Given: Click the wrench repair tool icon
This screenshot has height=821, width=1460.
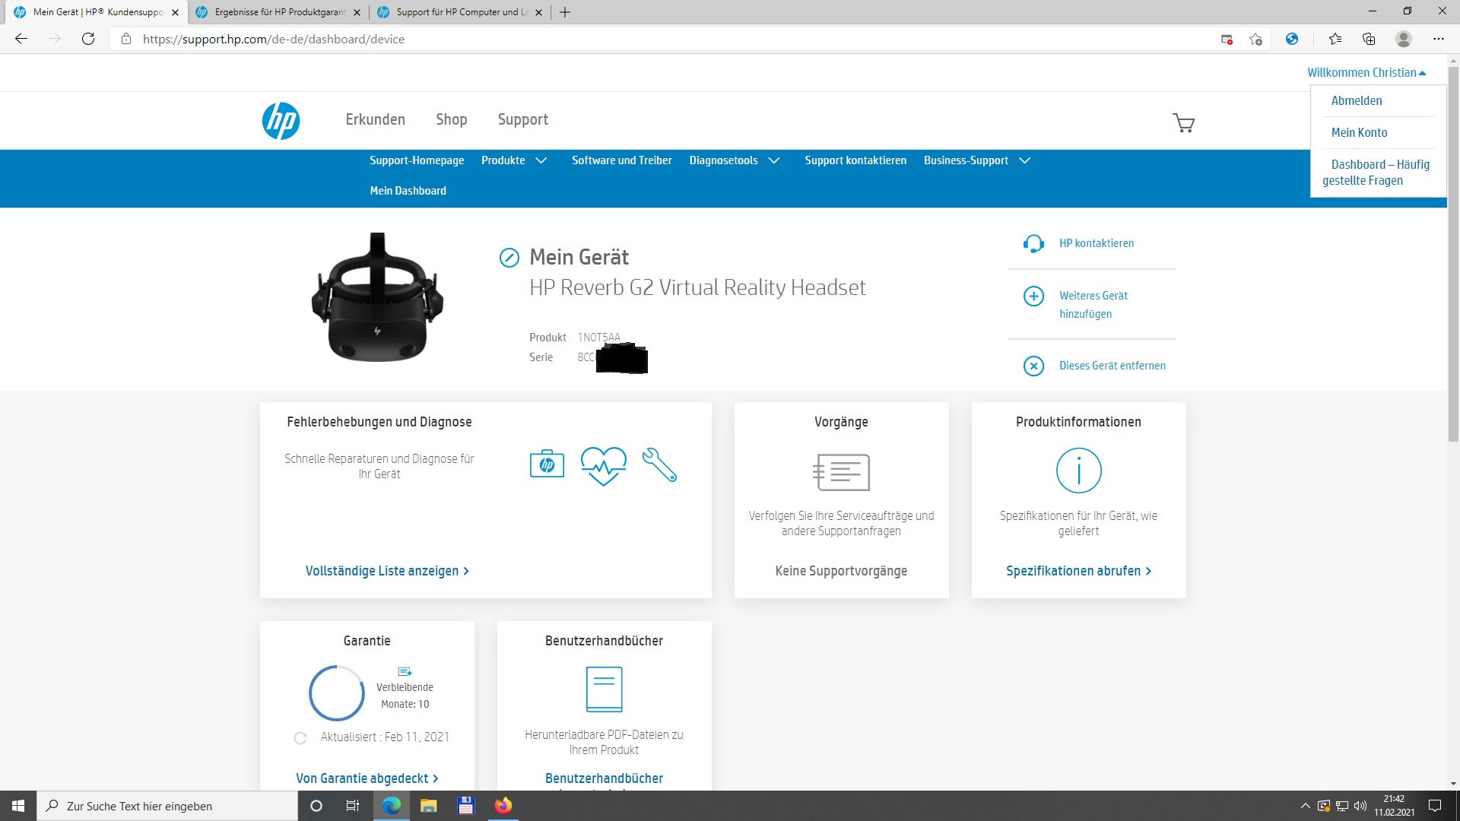Looking at the screenshot, I should (659, 464).
